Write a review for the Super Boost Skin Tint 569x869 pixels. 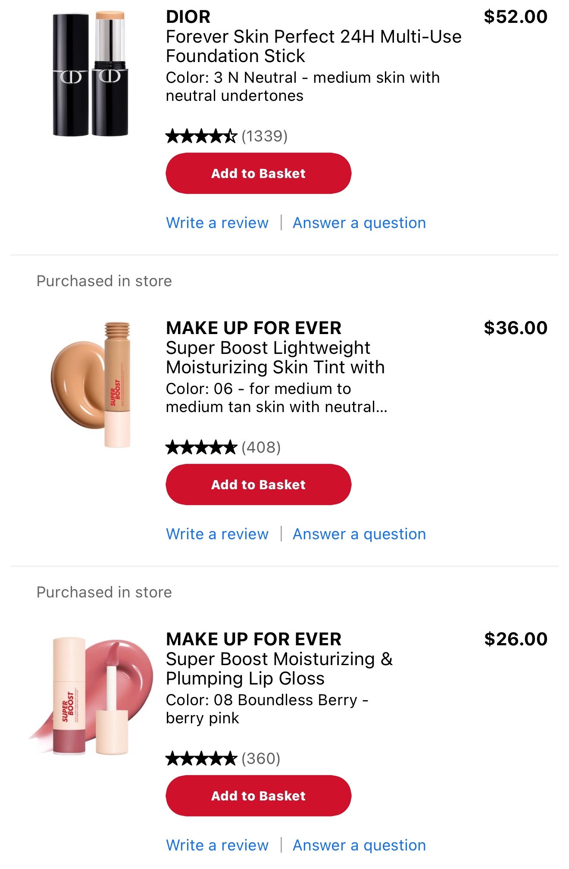(217, 534)
